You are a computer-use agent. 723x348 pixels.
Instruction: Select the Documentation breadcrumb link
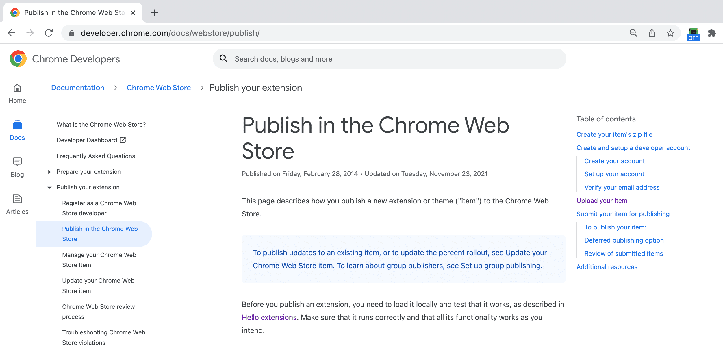77,88
